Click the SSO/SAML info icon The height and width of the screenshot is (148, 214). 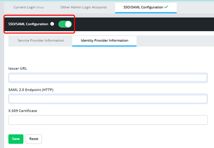tap(52, 24)
